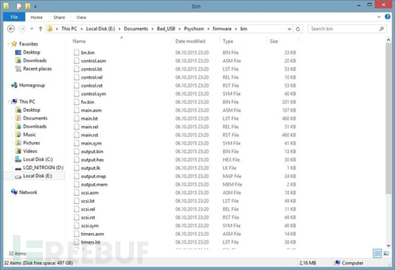The height and width of the screenshot is (270, 395).
Task: Click the fw.bin file icon
Action: tap(76, 102)
